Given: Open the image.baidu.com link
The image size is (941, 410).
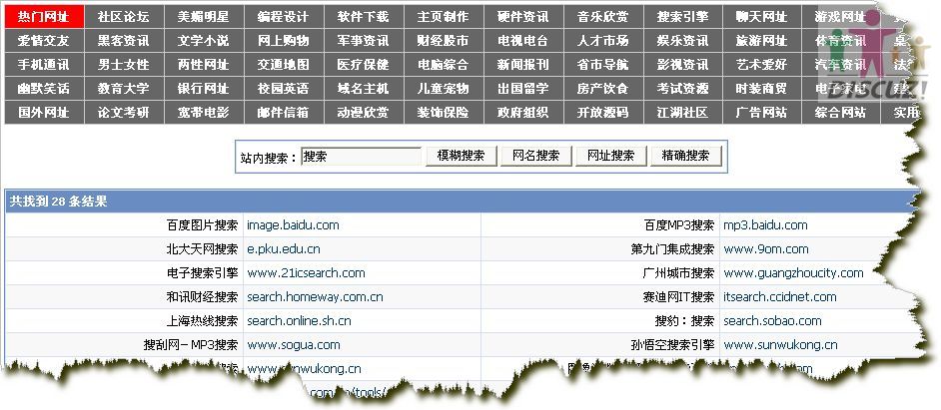Looking at the screenshot, I should pyautogui.click(x=293, y=225).
